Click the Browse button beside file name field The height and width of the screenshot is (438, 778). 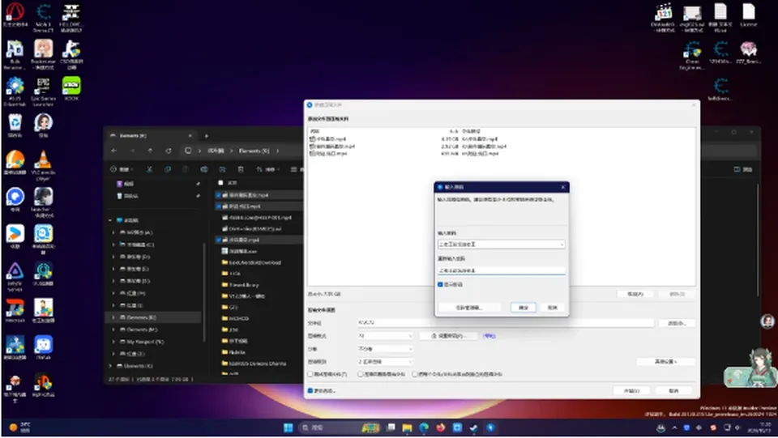[676, 323]
